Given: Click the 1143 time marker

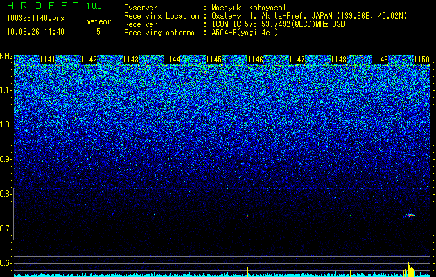Looking at the screenshot, I should (x=130, y=60).
